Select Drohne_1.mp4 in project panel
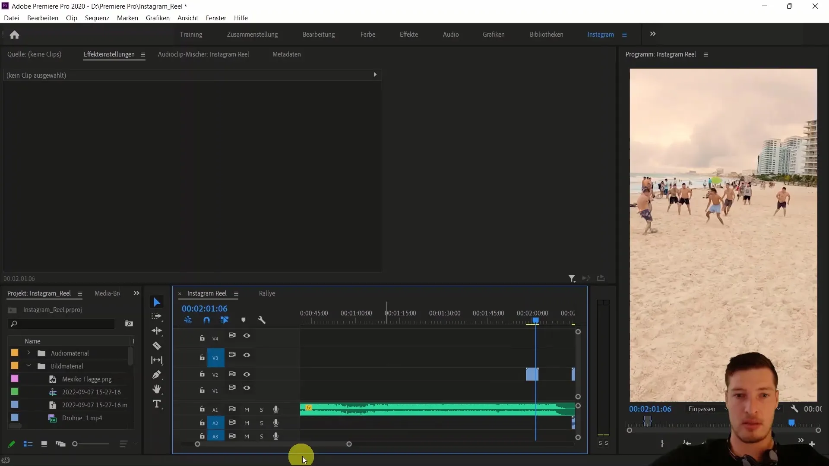The height and width of the screenshot is (466, 829). point(82,418)
